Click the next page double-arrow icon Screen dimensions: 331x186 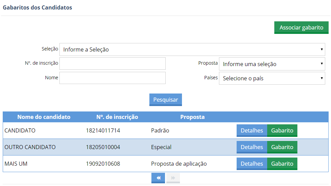point(173,178)
